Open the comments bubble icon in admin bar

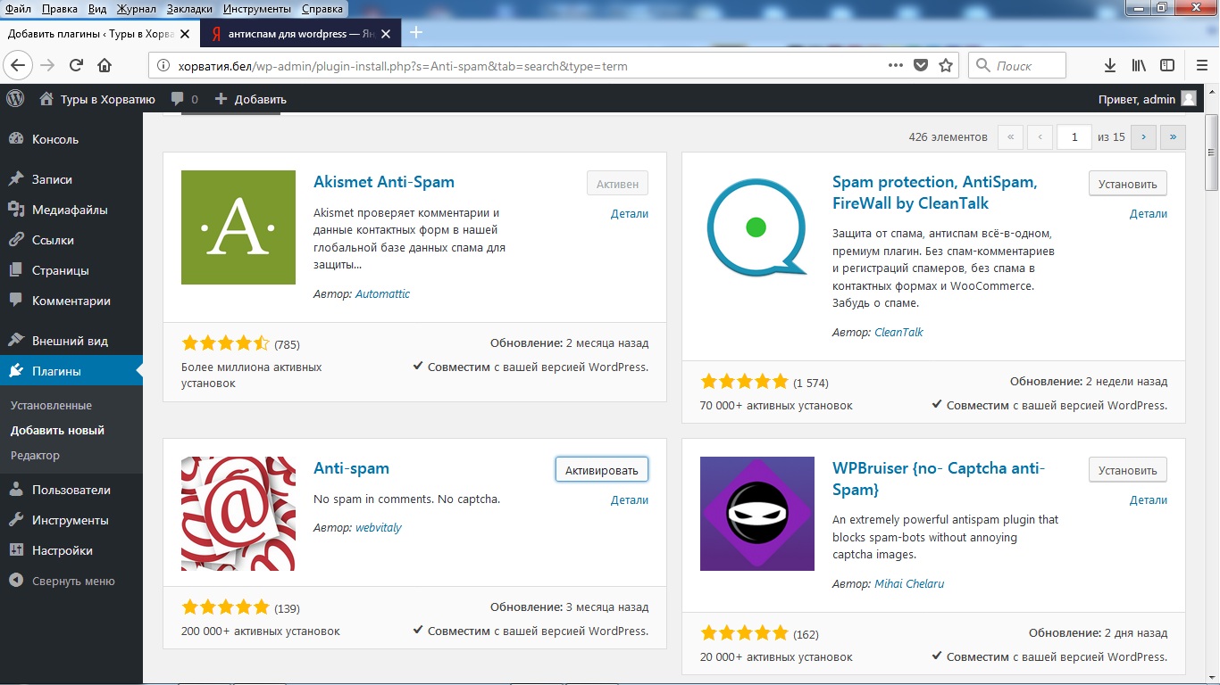pos(178,99)
